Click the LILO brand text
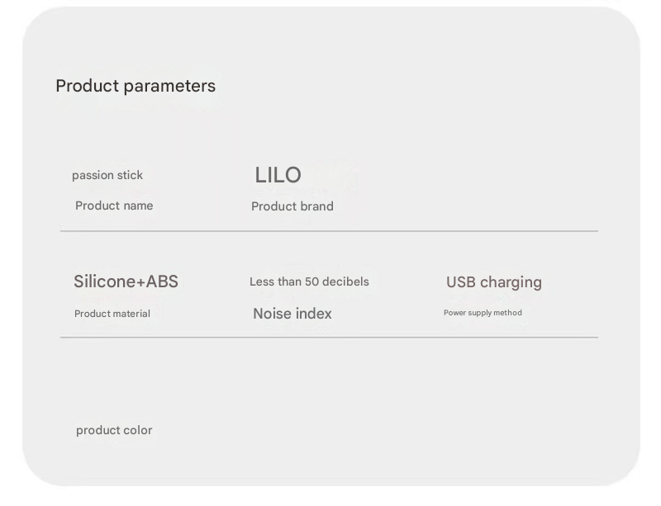This screenshot has height=506, width=661. pos(278,175)
